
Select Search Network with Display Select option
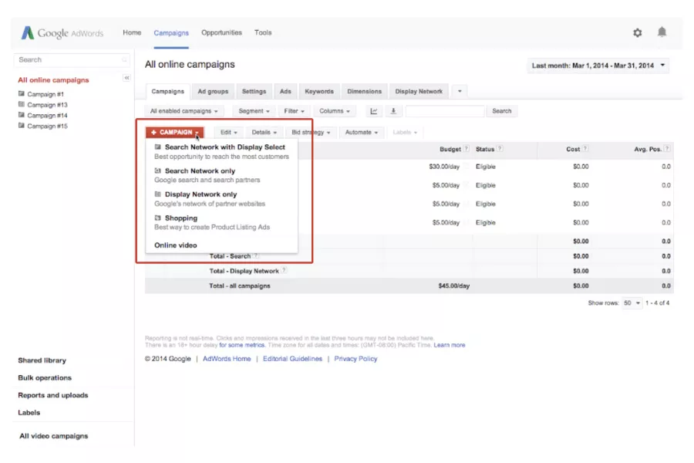click(x=224, y=147)
